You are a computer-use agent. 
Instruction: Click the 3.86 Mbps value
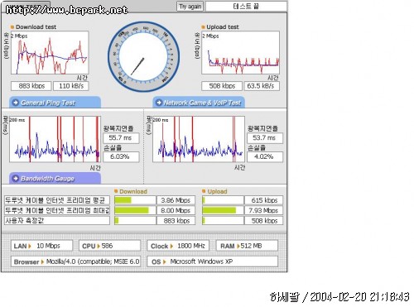[x=176, y=200]
